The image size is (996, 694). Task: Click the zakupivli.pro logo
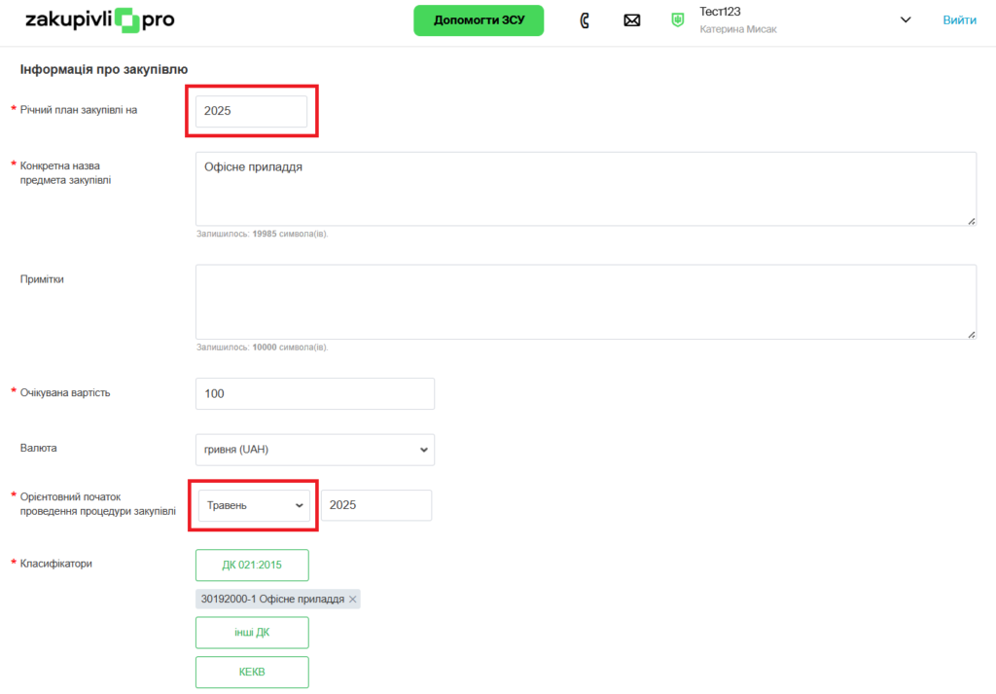(x=99, y=19)
